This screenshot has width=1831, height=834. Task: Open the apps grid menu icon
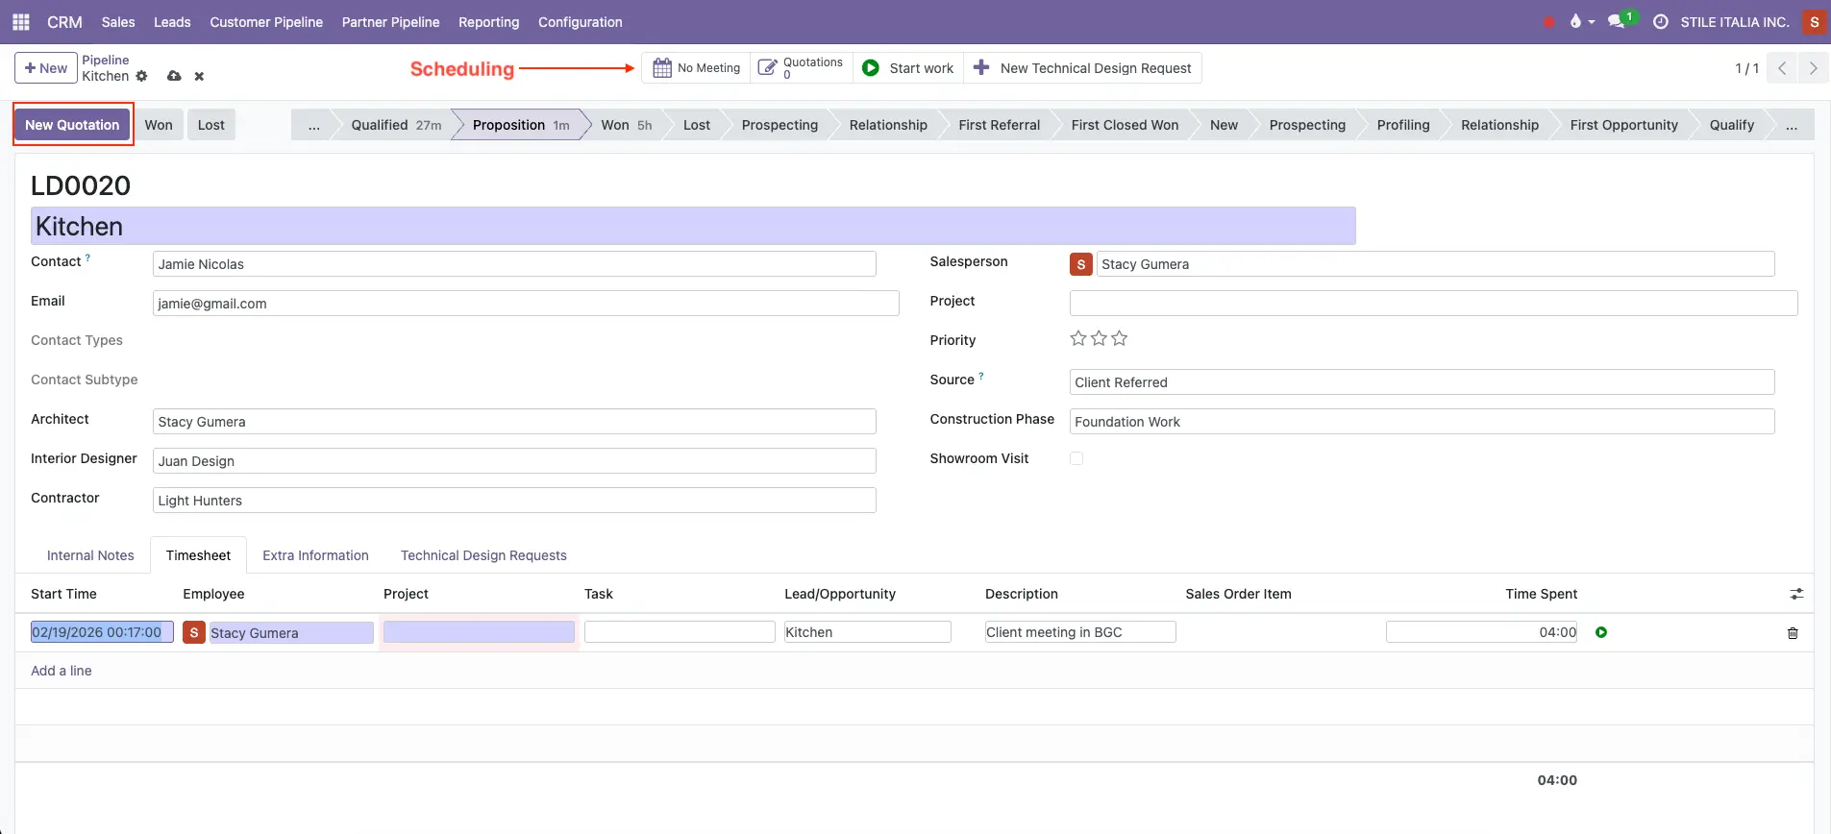pyautogui.click(x=21, y=21)
